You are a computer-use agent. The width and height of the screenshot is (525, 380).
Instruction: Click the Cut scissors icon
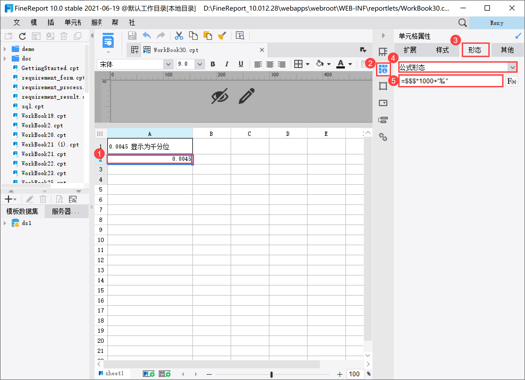[179, 36]
